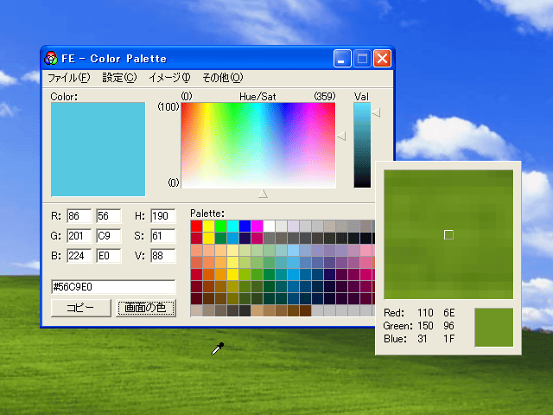This screenshot has height=415, width=553.
Task: Close the FE Color Palette window
Action: coord(382,58)
